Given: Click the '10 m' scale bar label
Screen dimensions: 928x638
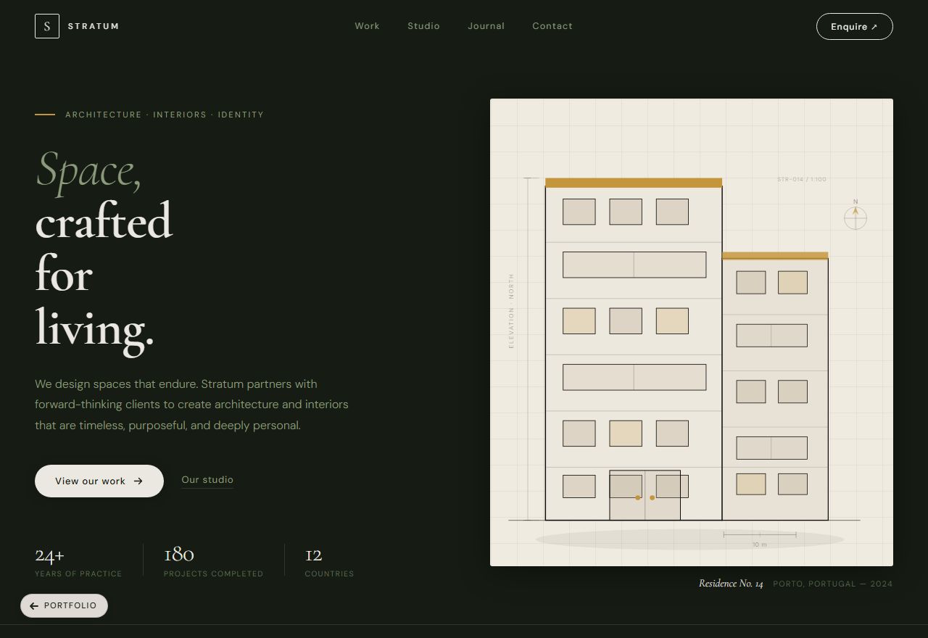Looking at the screenshot, I should coord(760,544).
